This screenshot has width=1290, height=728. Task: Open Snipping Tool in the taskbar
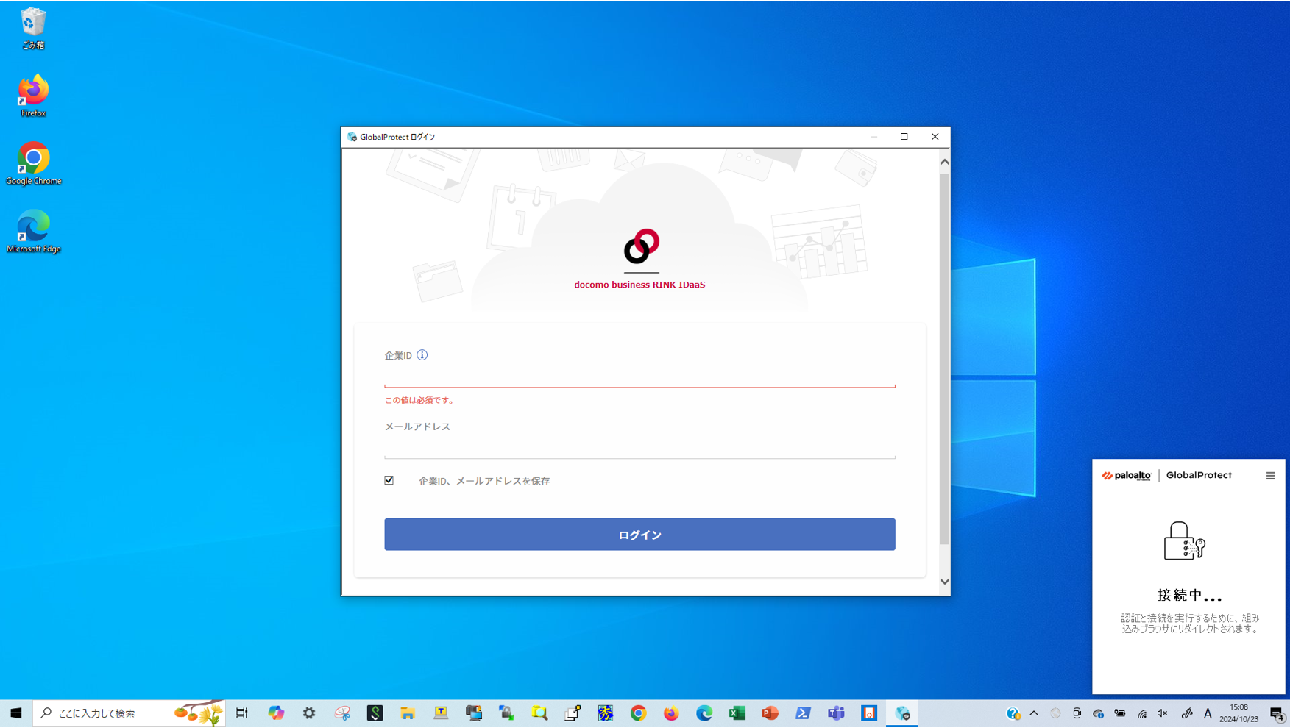(342, 713)
